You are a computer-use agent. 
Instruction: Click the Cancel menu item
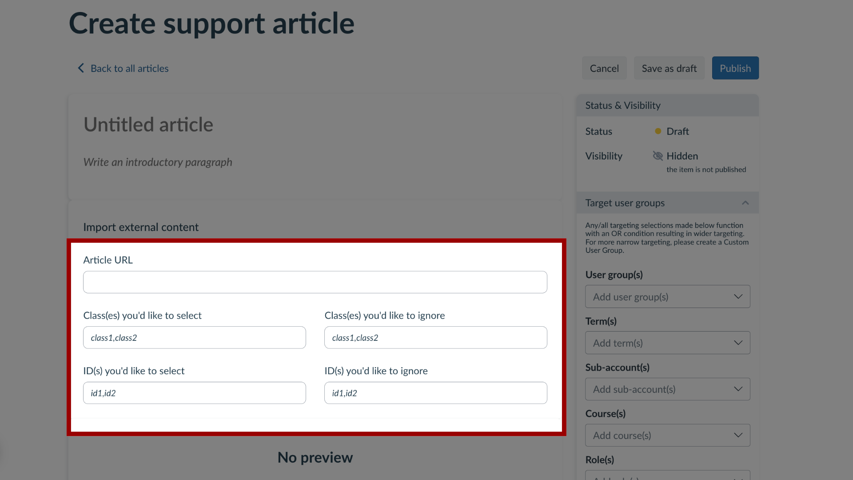coord(604,68)
